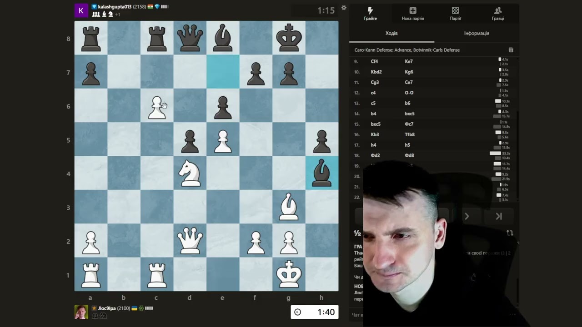Open kalashgupta013 player profile
582x327 pixels.
(115, 7)
